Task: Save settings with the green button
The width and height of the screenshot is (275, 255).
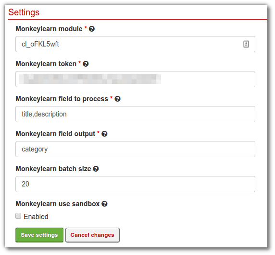Action: coord(39,235)
